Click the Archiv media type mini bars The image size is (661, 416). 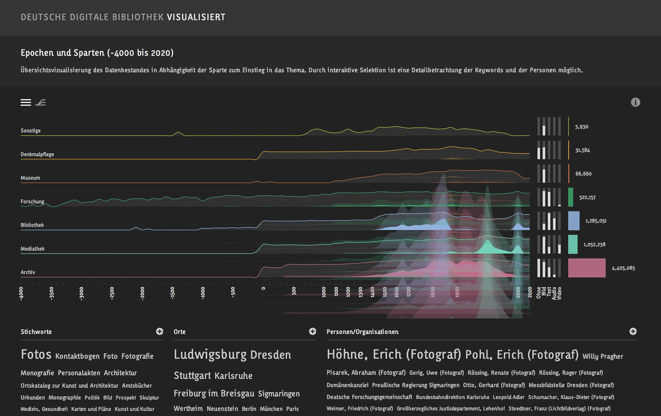click(549, 268)
